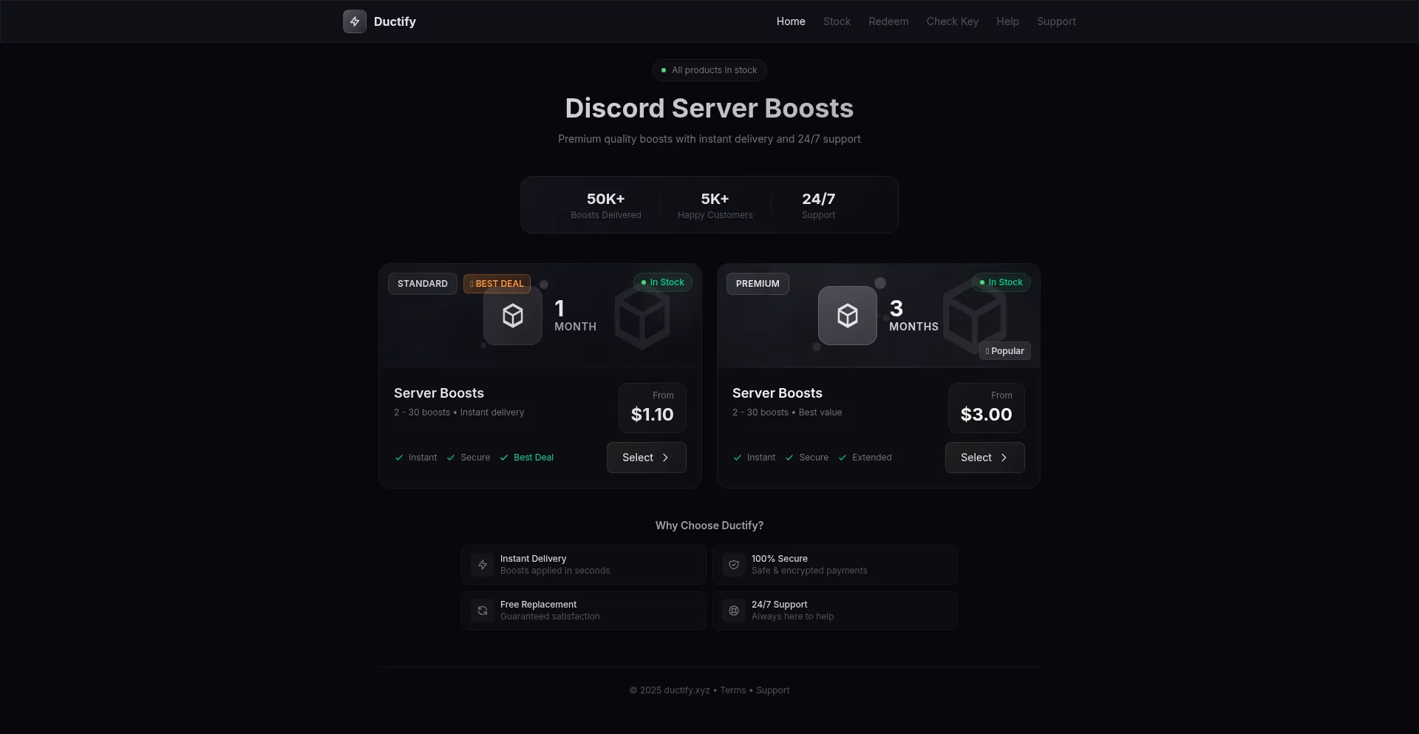Expand the Premium plan via its Select chevron
This screenshot has width=1419, height=734.
pyautogui.click(x=1003, y=458)
